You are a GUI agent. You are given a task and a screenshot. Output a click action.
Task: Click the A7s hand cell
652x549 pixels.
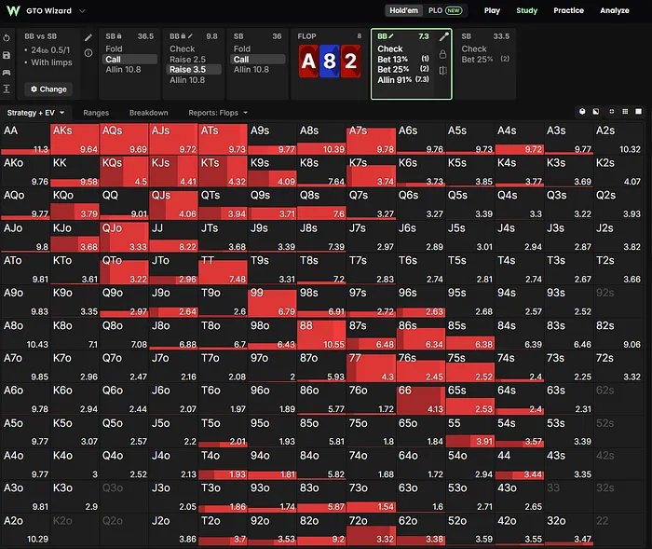(371, 139)
